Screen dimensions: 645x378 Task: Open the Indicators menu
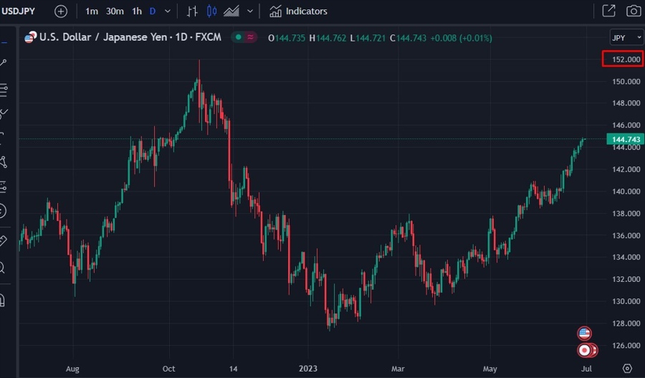pyautogui.click(x=298, y=11)
